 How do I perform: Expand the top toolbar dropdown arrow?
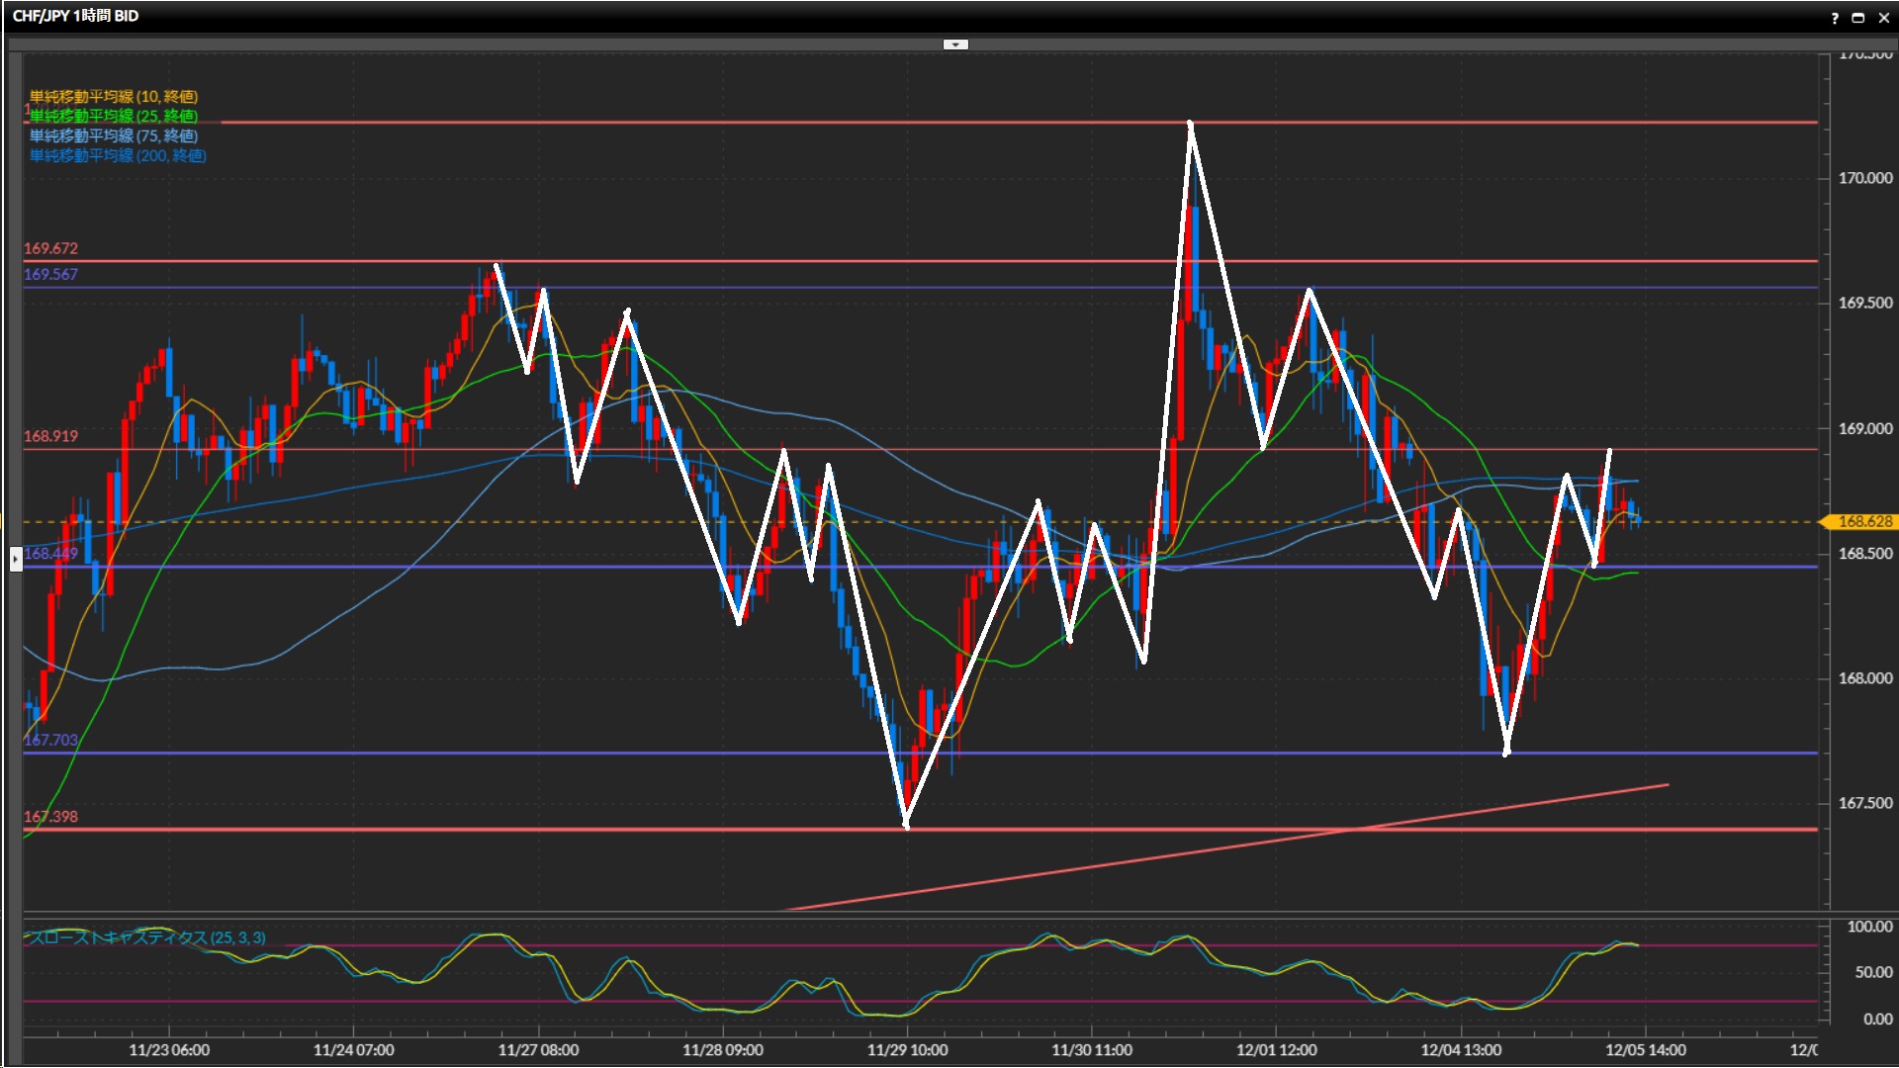[955, 44]
